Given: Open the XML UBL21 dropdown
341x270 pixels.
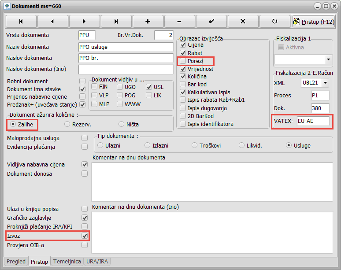Looking at the screenshot, I should point(325,83).
